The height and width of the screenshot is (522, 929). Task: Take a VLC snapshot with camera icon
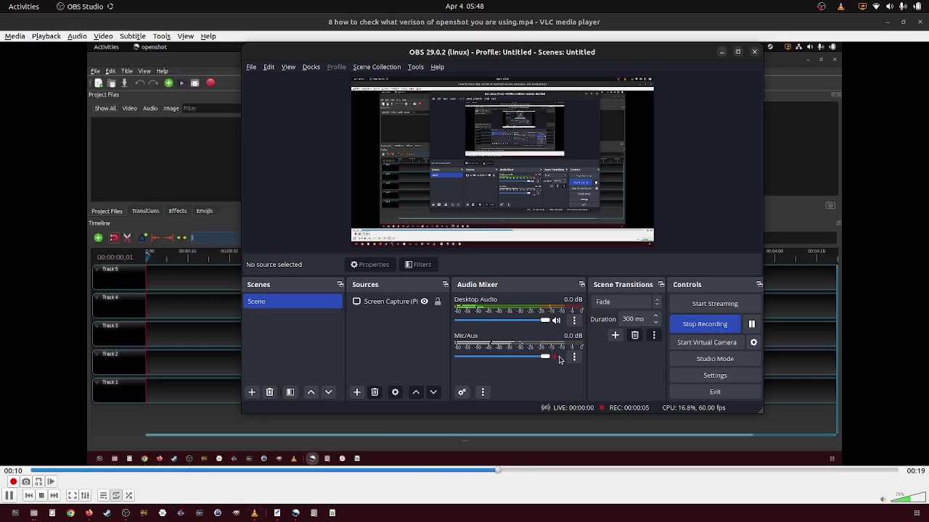tap(26, 481)
